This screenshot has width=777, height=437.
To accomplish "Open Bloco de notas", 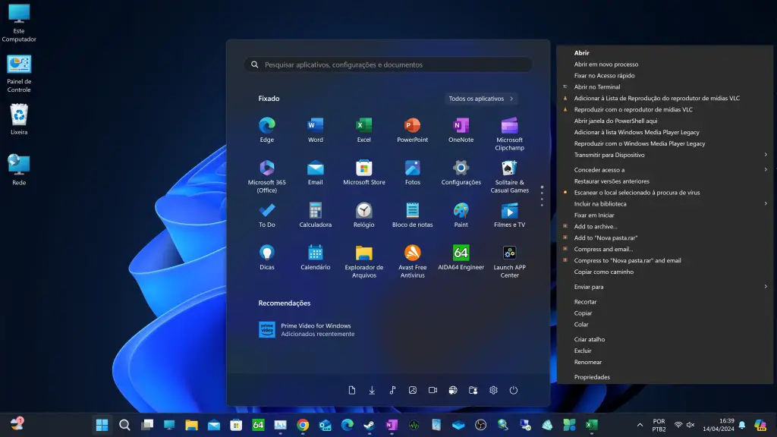I will click(412, 215).
